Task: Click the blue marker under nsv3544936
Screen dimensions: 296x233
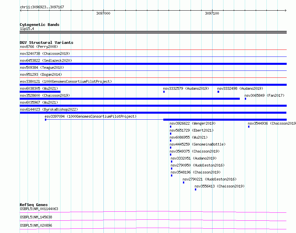Action: [x=249, y=127]
